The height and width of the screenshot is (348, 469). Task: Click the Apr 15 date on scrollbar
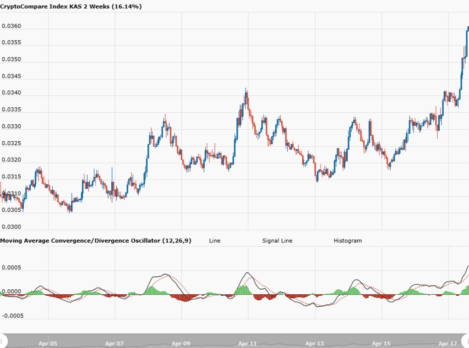(382, 343)
